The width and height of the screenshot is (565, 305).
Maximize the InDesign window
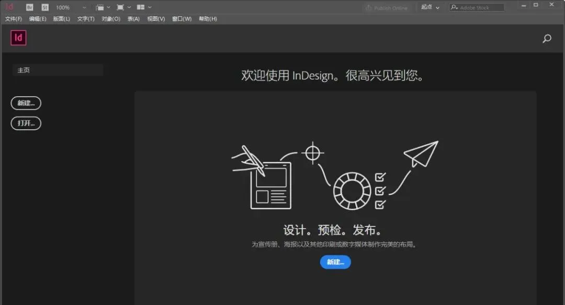pyautogui.click(x=536, y=5)
